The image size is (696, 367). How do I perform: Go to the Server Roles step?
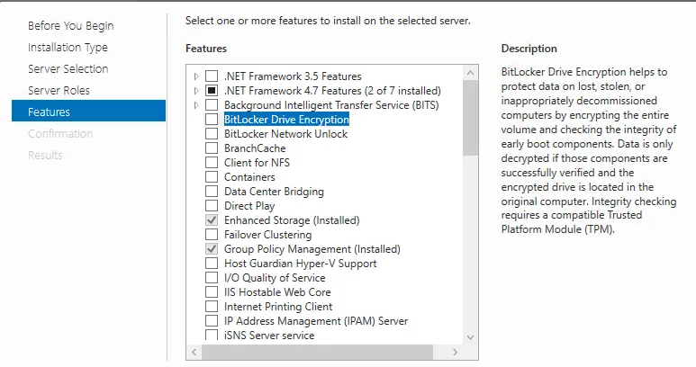click(59, 90)
